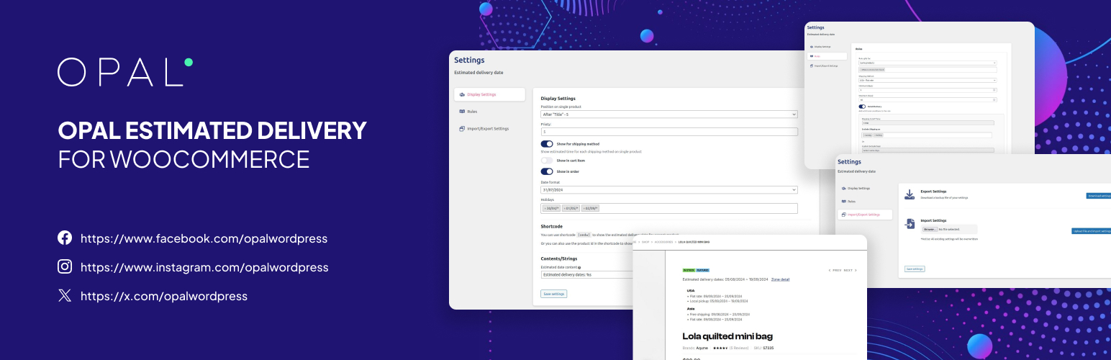
Task: Click Save settings in Display Settings panel
Action: pyautogui.click(x=554, y=294)
